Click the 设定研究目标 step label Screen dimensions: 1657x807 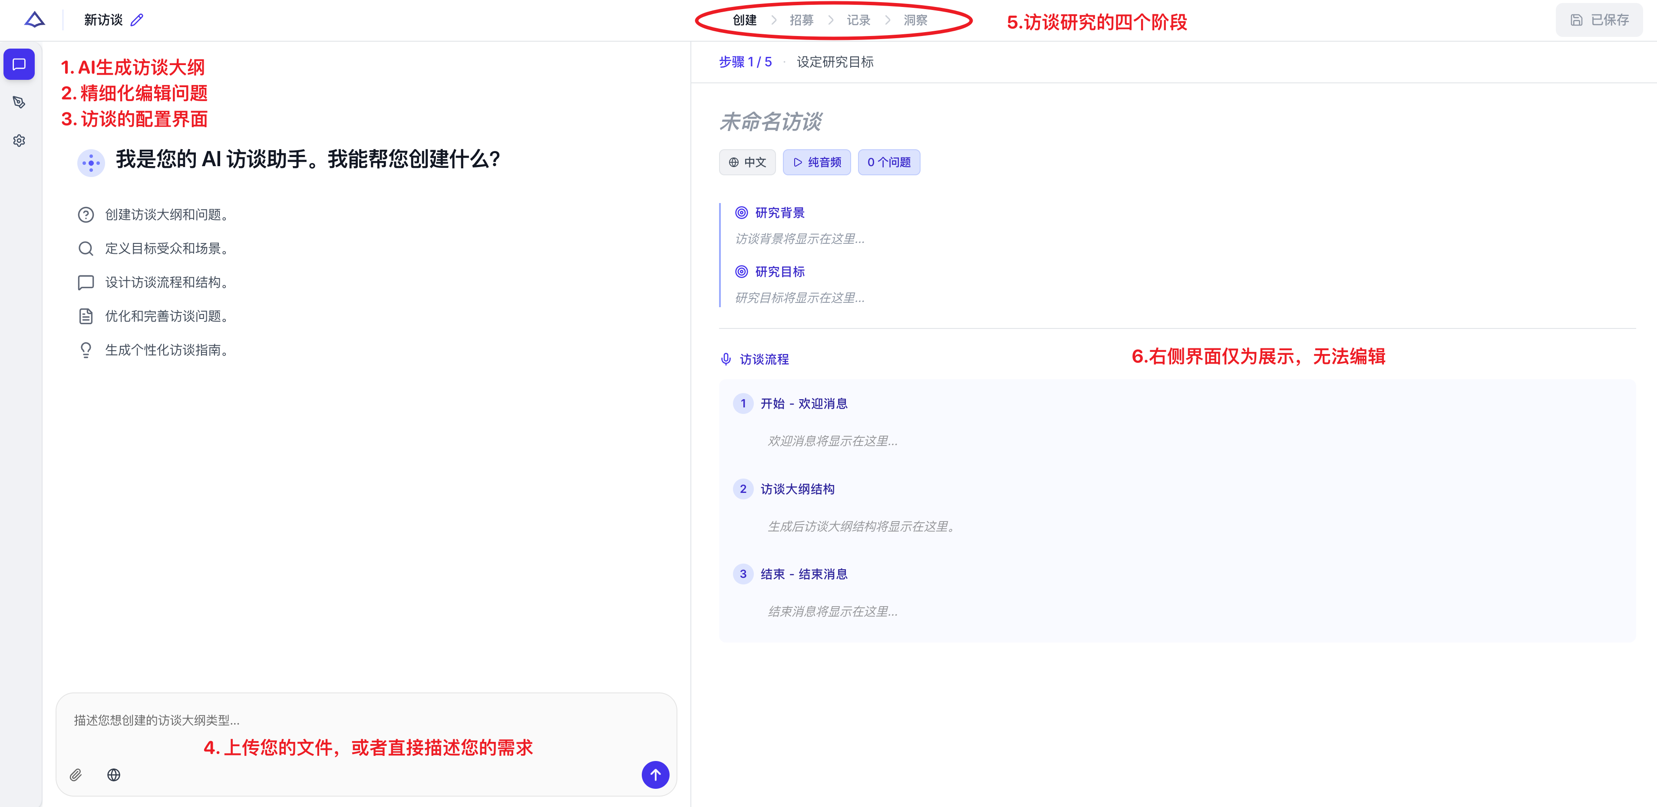[835, 62]
